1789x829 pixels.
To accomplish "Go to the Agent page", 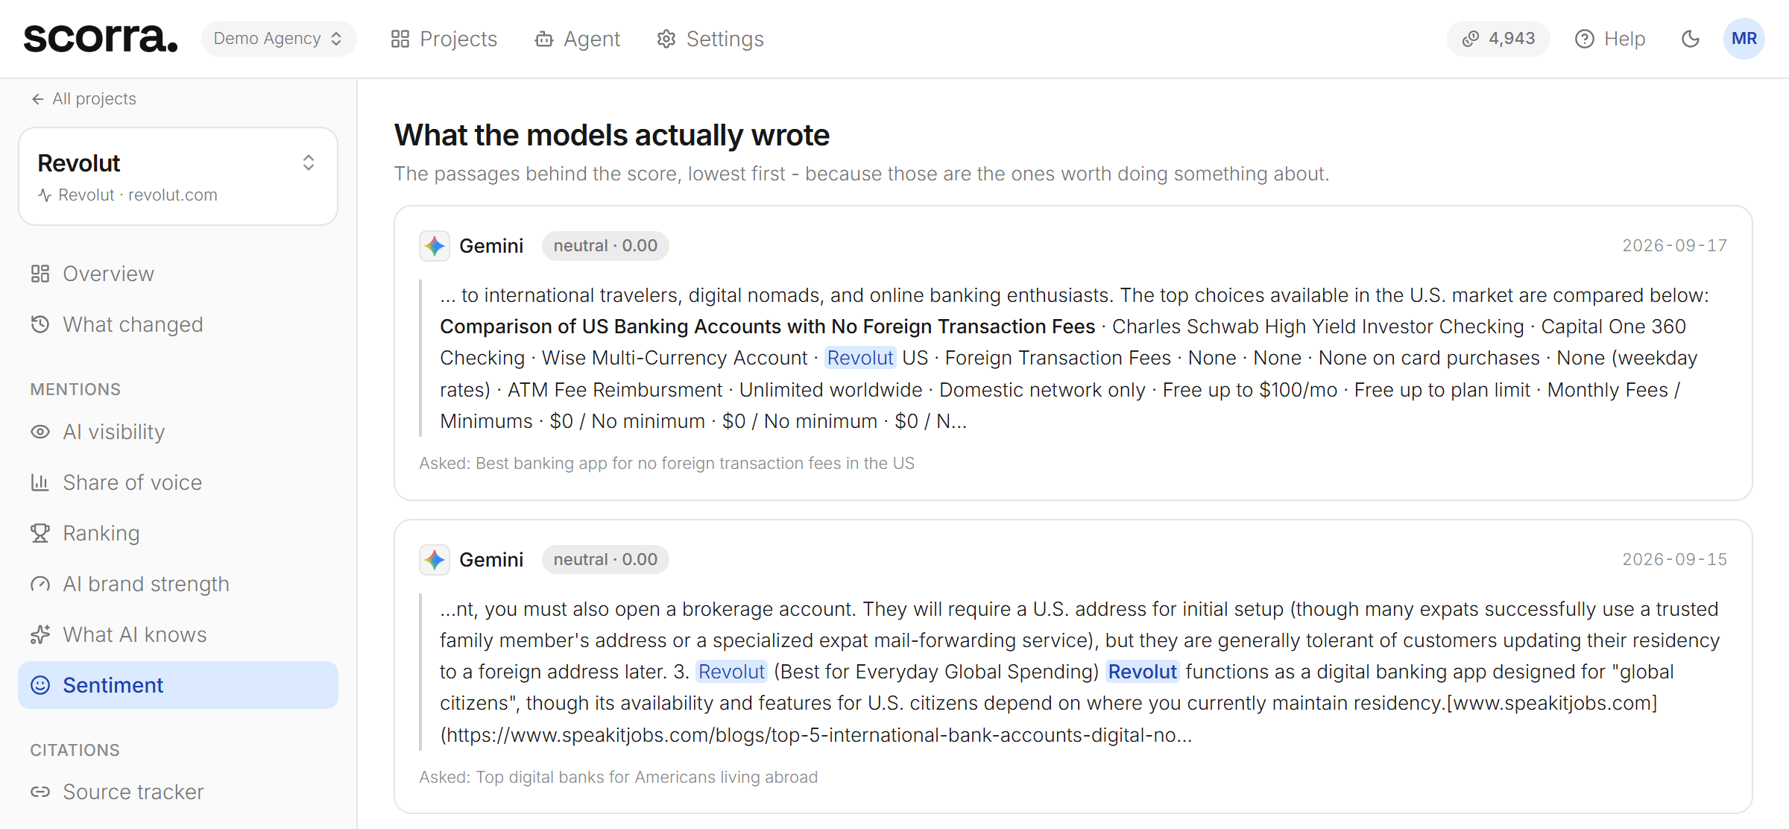I will [578, 39].
